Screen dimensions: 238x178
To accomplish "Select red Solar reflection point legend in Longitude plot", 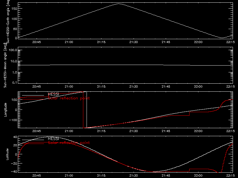I will (69, 98).
